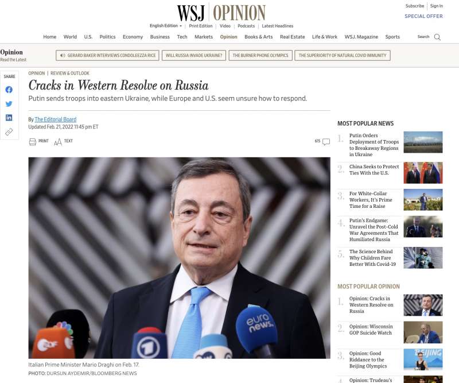Click the search magnifier icon
This screenshot has height=383, width=459.
pyautogui.click(x=437, y=37)
